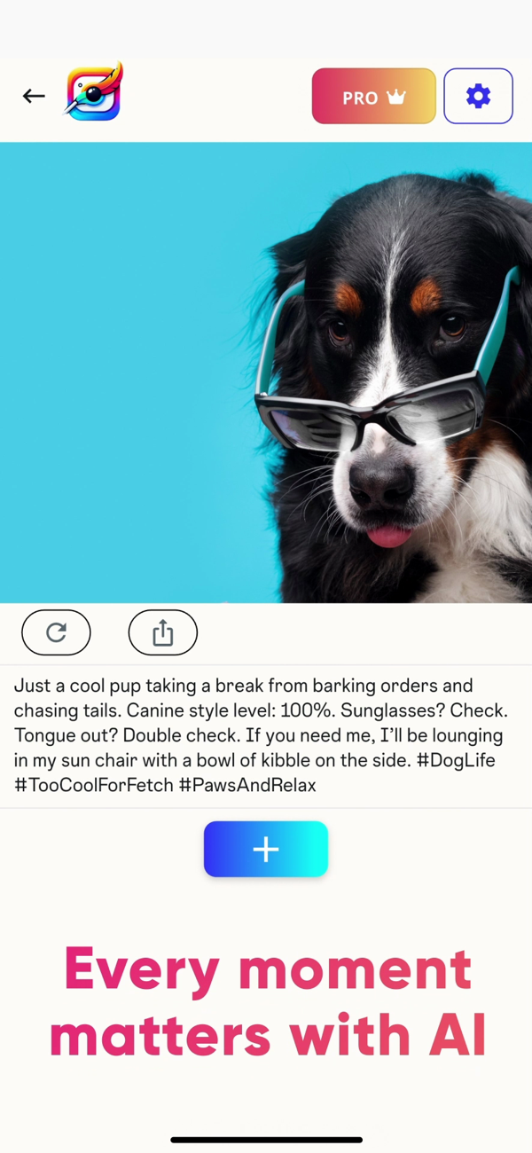Add new photo with blue gradient button
Image resolution: width=532 pixels, height=1153 pixels.
coord(266,850)
